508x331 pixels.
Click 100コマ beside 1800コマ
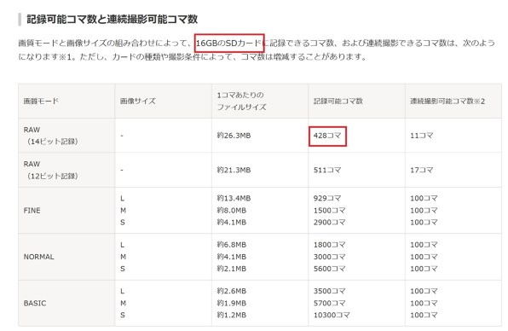pos(424,245)
